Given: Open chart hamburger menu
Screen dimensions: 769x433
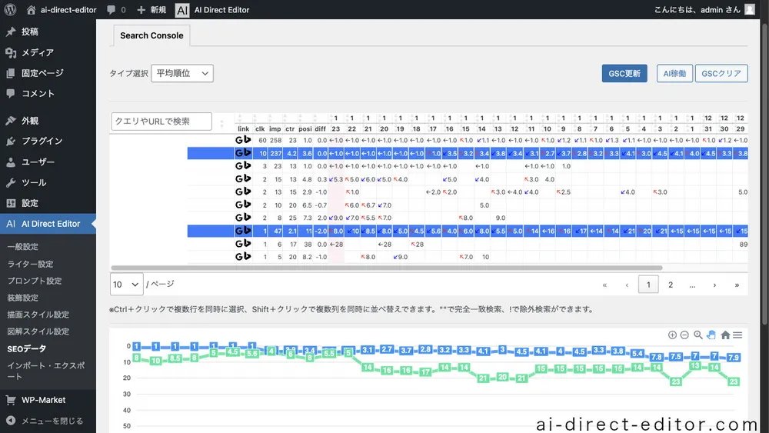Looking at the screenshot, I should (x=737, y=335).
